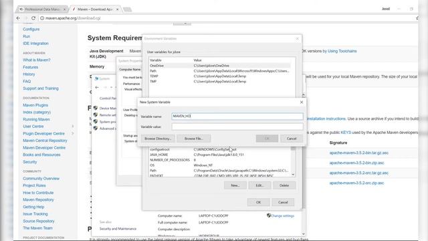The width and height of the screenshot is (428, 241).
Task: Click the shield icon beside Remote settings
Action: coord(96,114)
